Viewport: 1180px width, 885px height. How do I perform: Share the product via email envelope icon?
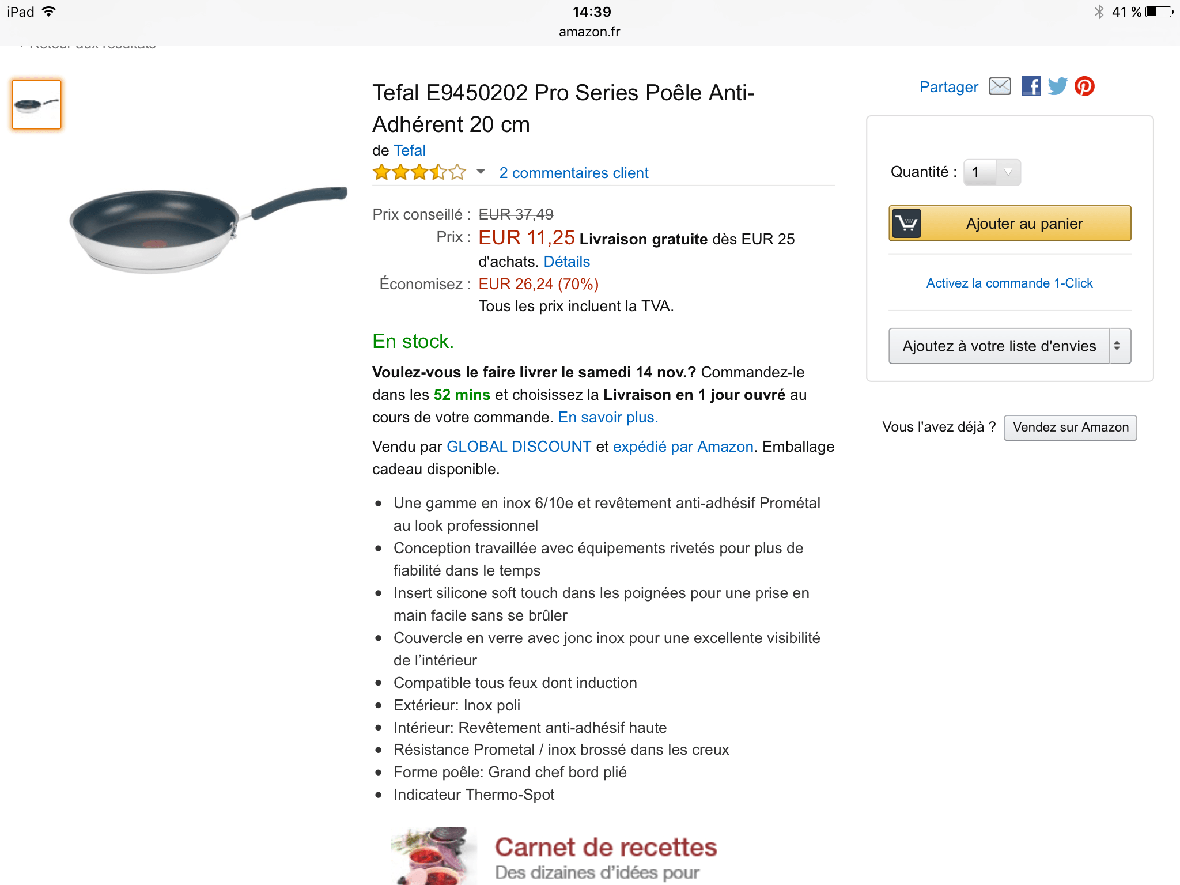pos(1000,86)
